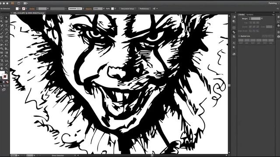This screenshot has height=157, width=280.
Task: Open the Opacity value dropdown
Action: [104, 9]
